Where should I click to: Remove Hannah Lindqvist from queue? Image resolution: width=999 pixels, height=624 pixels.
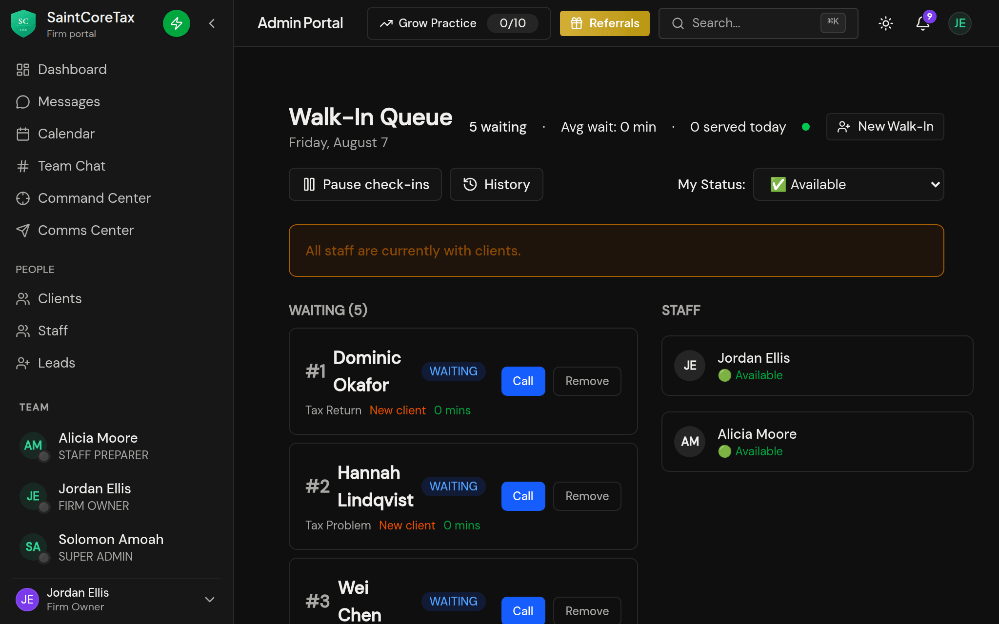point(587,496)
